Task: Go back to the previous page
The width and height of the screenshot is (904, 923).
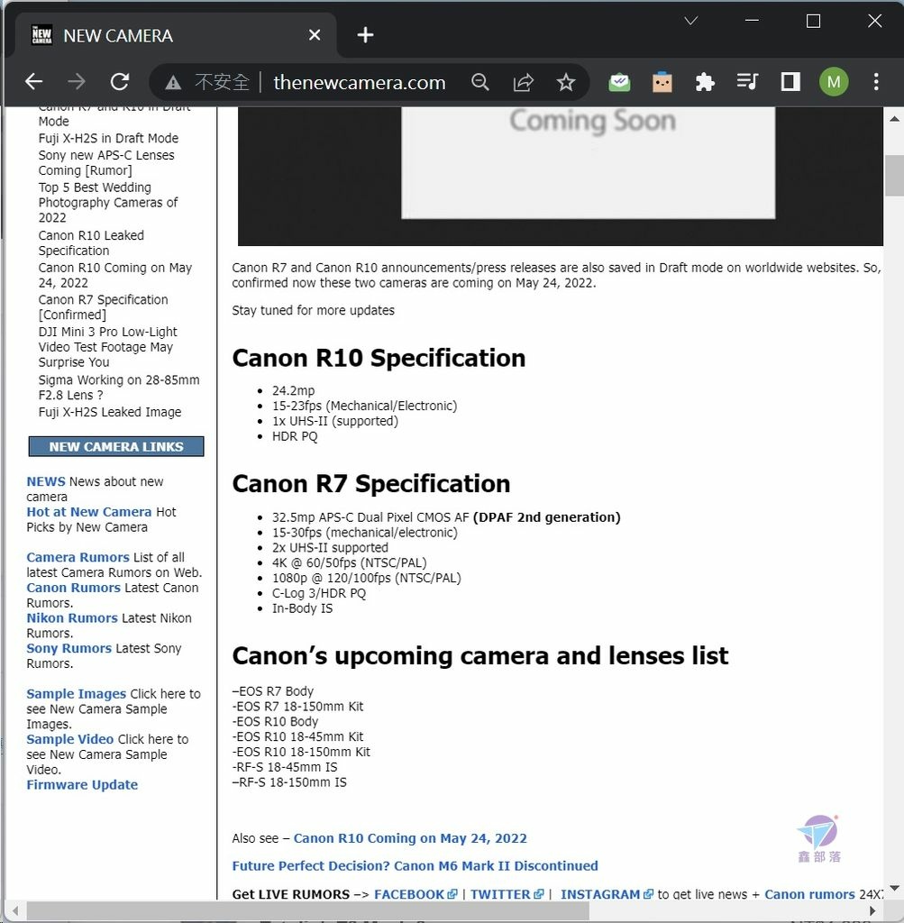Action: [x=34, y=81]
